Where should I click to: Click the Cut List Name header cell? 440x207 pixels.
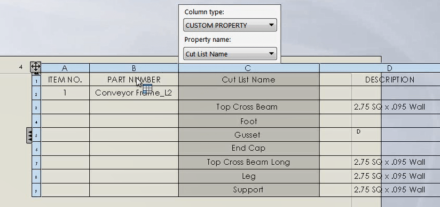(249, 80)
